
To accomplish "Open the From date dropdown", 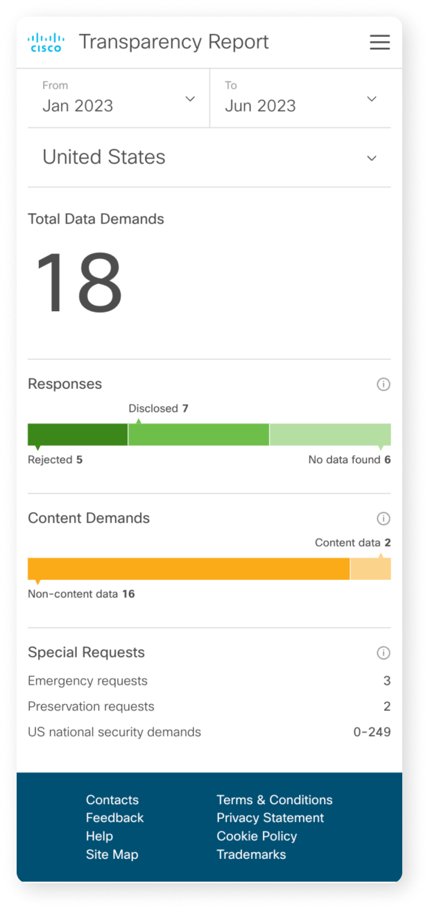I will (119, 98).
